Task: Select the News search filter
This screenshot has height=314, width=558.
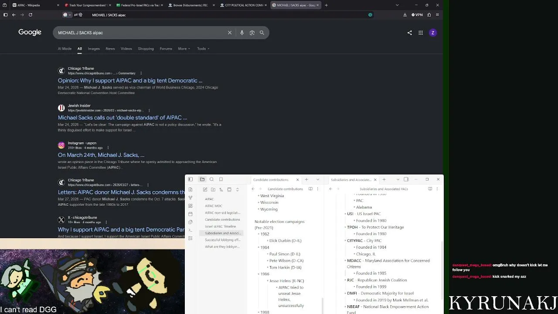Action: (x=110, y=48)
